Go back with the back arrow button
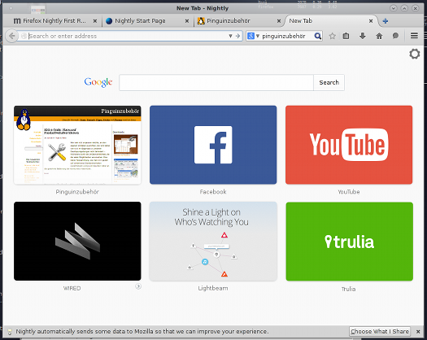Image resolution: width=427 pixels, height=340 pixels. click(11, 36)
